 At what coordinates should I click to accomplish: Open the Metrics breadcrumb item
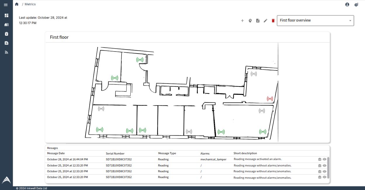click(30, 4)
